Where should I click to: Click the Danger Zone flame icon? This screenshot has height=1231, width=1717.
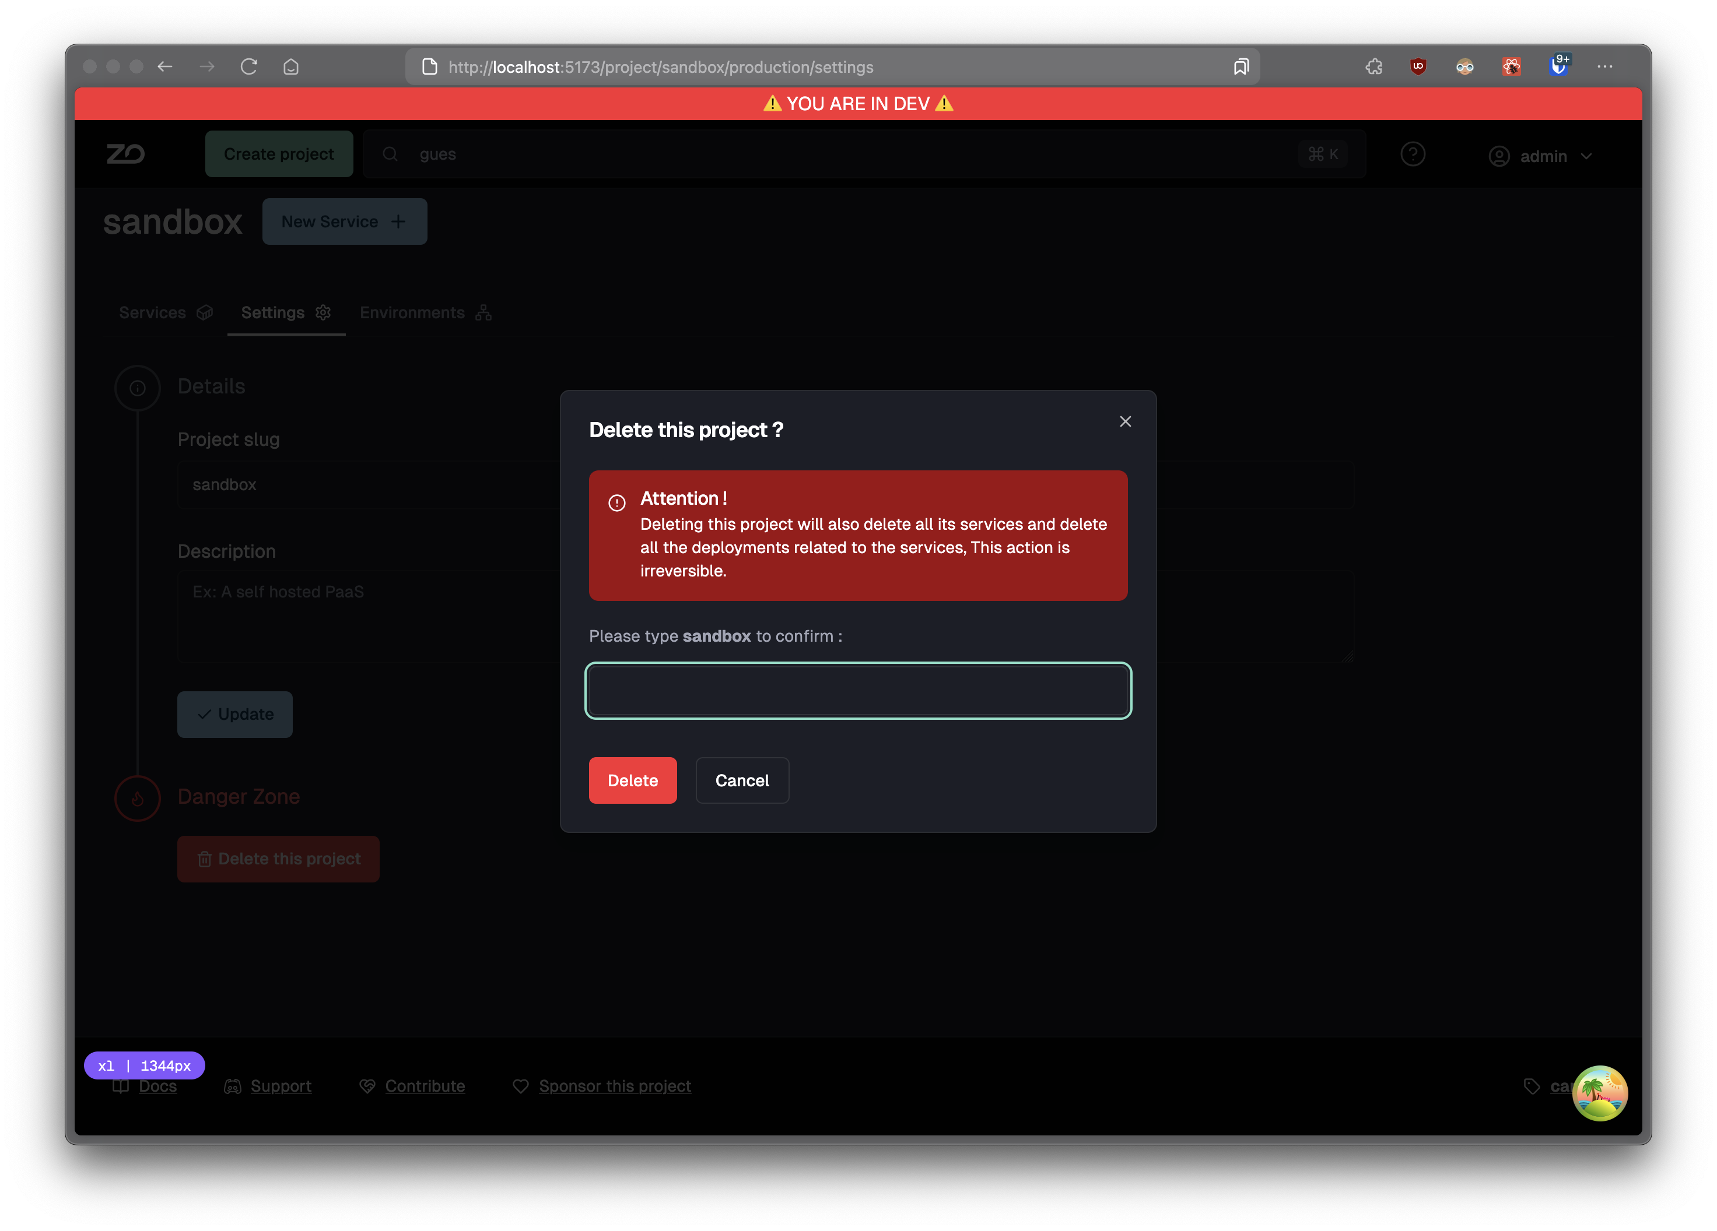(138, 798)
